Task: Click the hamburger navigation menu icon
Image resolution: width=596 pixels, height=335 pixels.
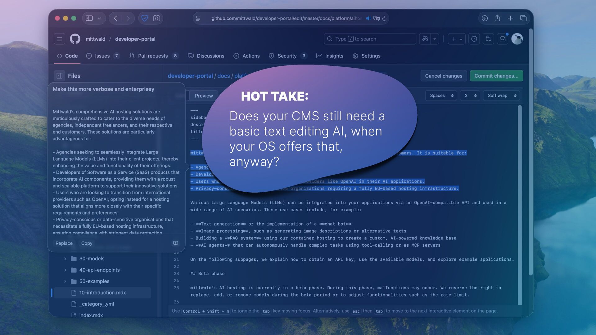Action: (59, 39)
